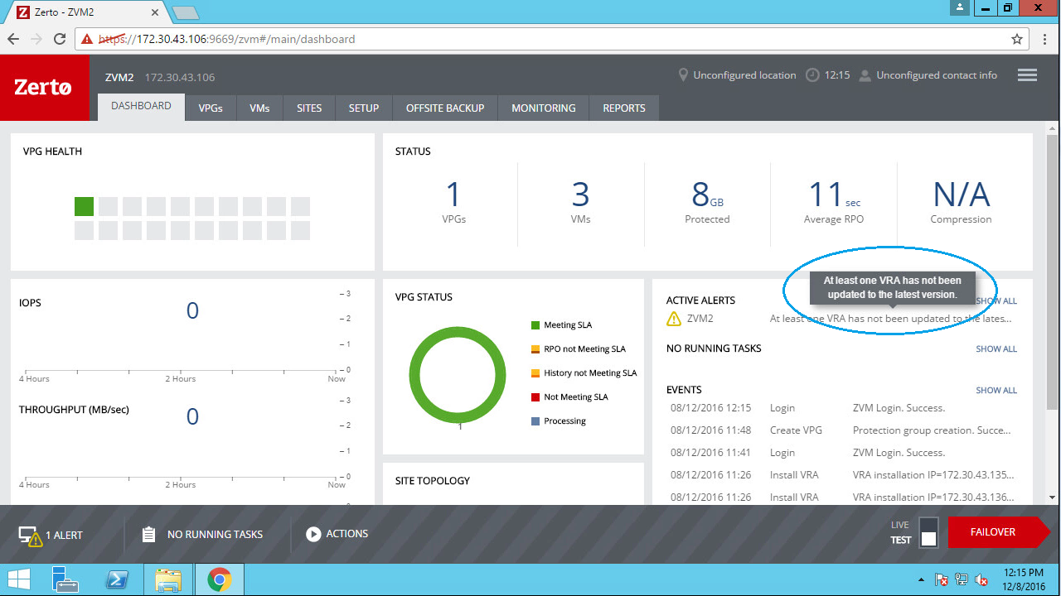Go to the Monitoring tab
Image resolution: width=1061 pixels, height=596 pixels.
tap(543, 108)
